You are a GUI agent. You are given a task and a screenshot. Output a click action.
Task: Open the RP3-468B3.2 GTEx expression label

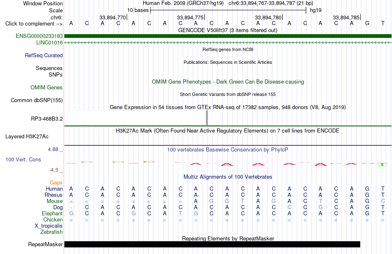pyautogui.click(x=47, y=119)
